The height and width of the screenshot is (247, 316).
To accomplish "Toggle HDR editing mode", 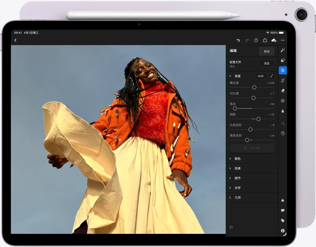I will pos(260,76).
